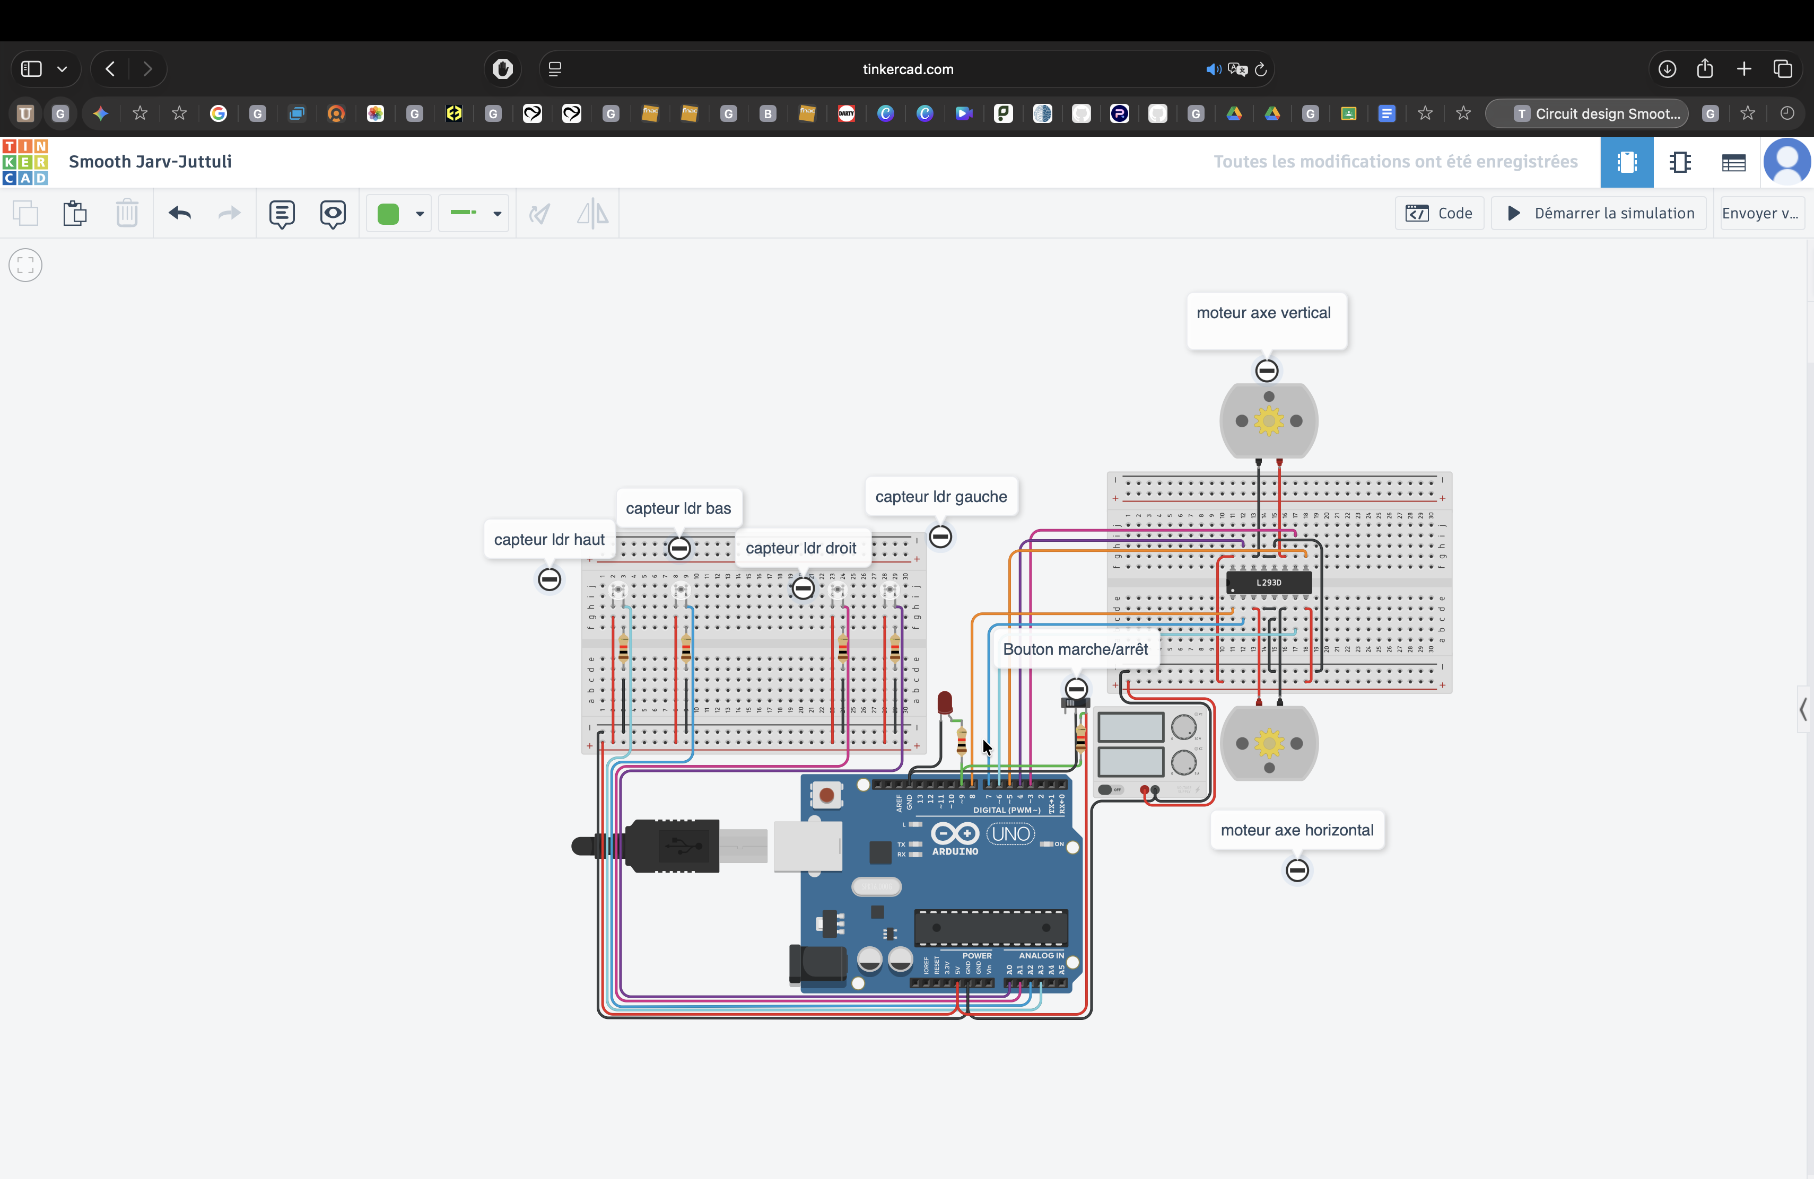The height and width of the screenshot is (1179, 1814).
Task: Toggle notes visibility eye icon
Action: [333, 214]
